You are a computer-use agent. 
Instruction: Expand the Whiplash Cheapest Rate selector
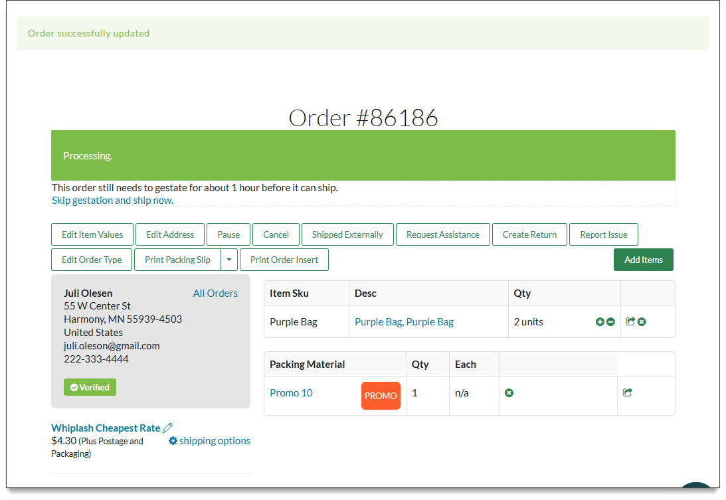pos(106,428)
